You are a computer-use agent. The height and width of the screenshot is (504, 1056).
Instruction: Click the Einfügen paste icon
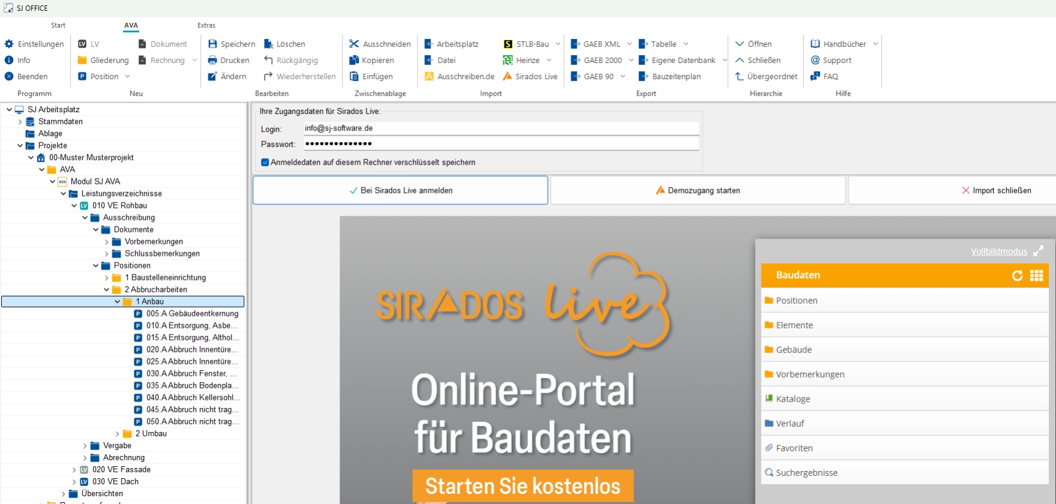(354, 76)
